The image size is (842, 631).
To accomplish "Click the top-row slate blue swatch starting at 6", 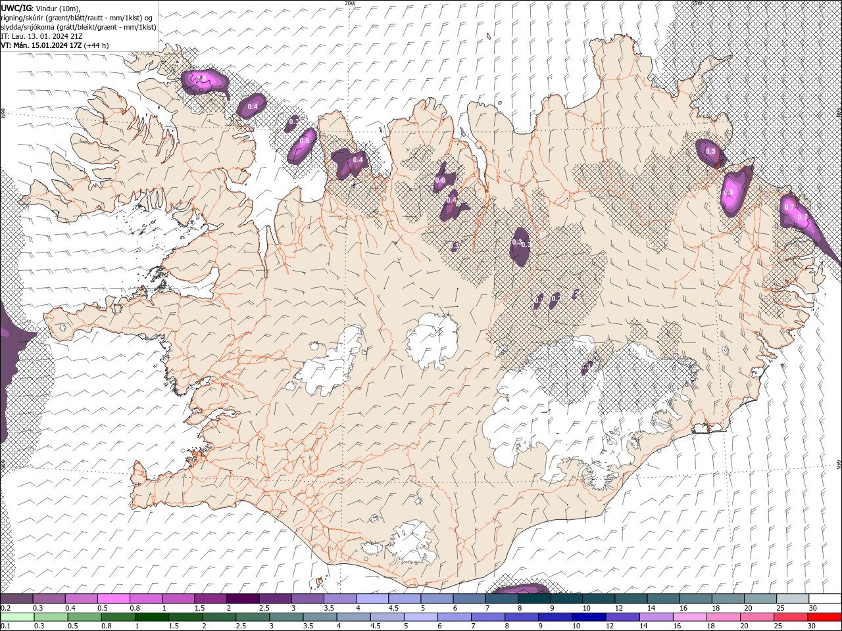I will (469, 599).
